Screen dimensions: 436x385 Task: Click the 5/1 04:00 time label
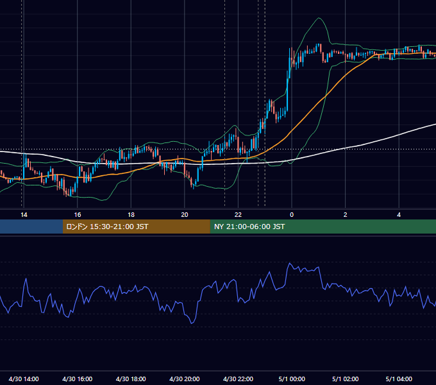point(399,379)
